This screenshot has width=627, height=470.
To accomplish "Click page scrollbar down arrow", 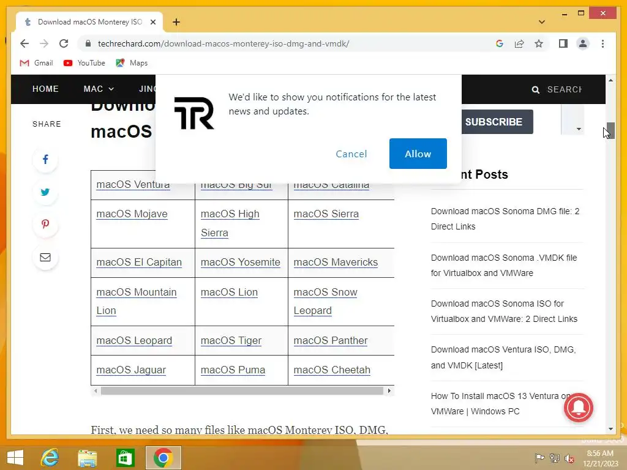I will (x=610, y=429).
